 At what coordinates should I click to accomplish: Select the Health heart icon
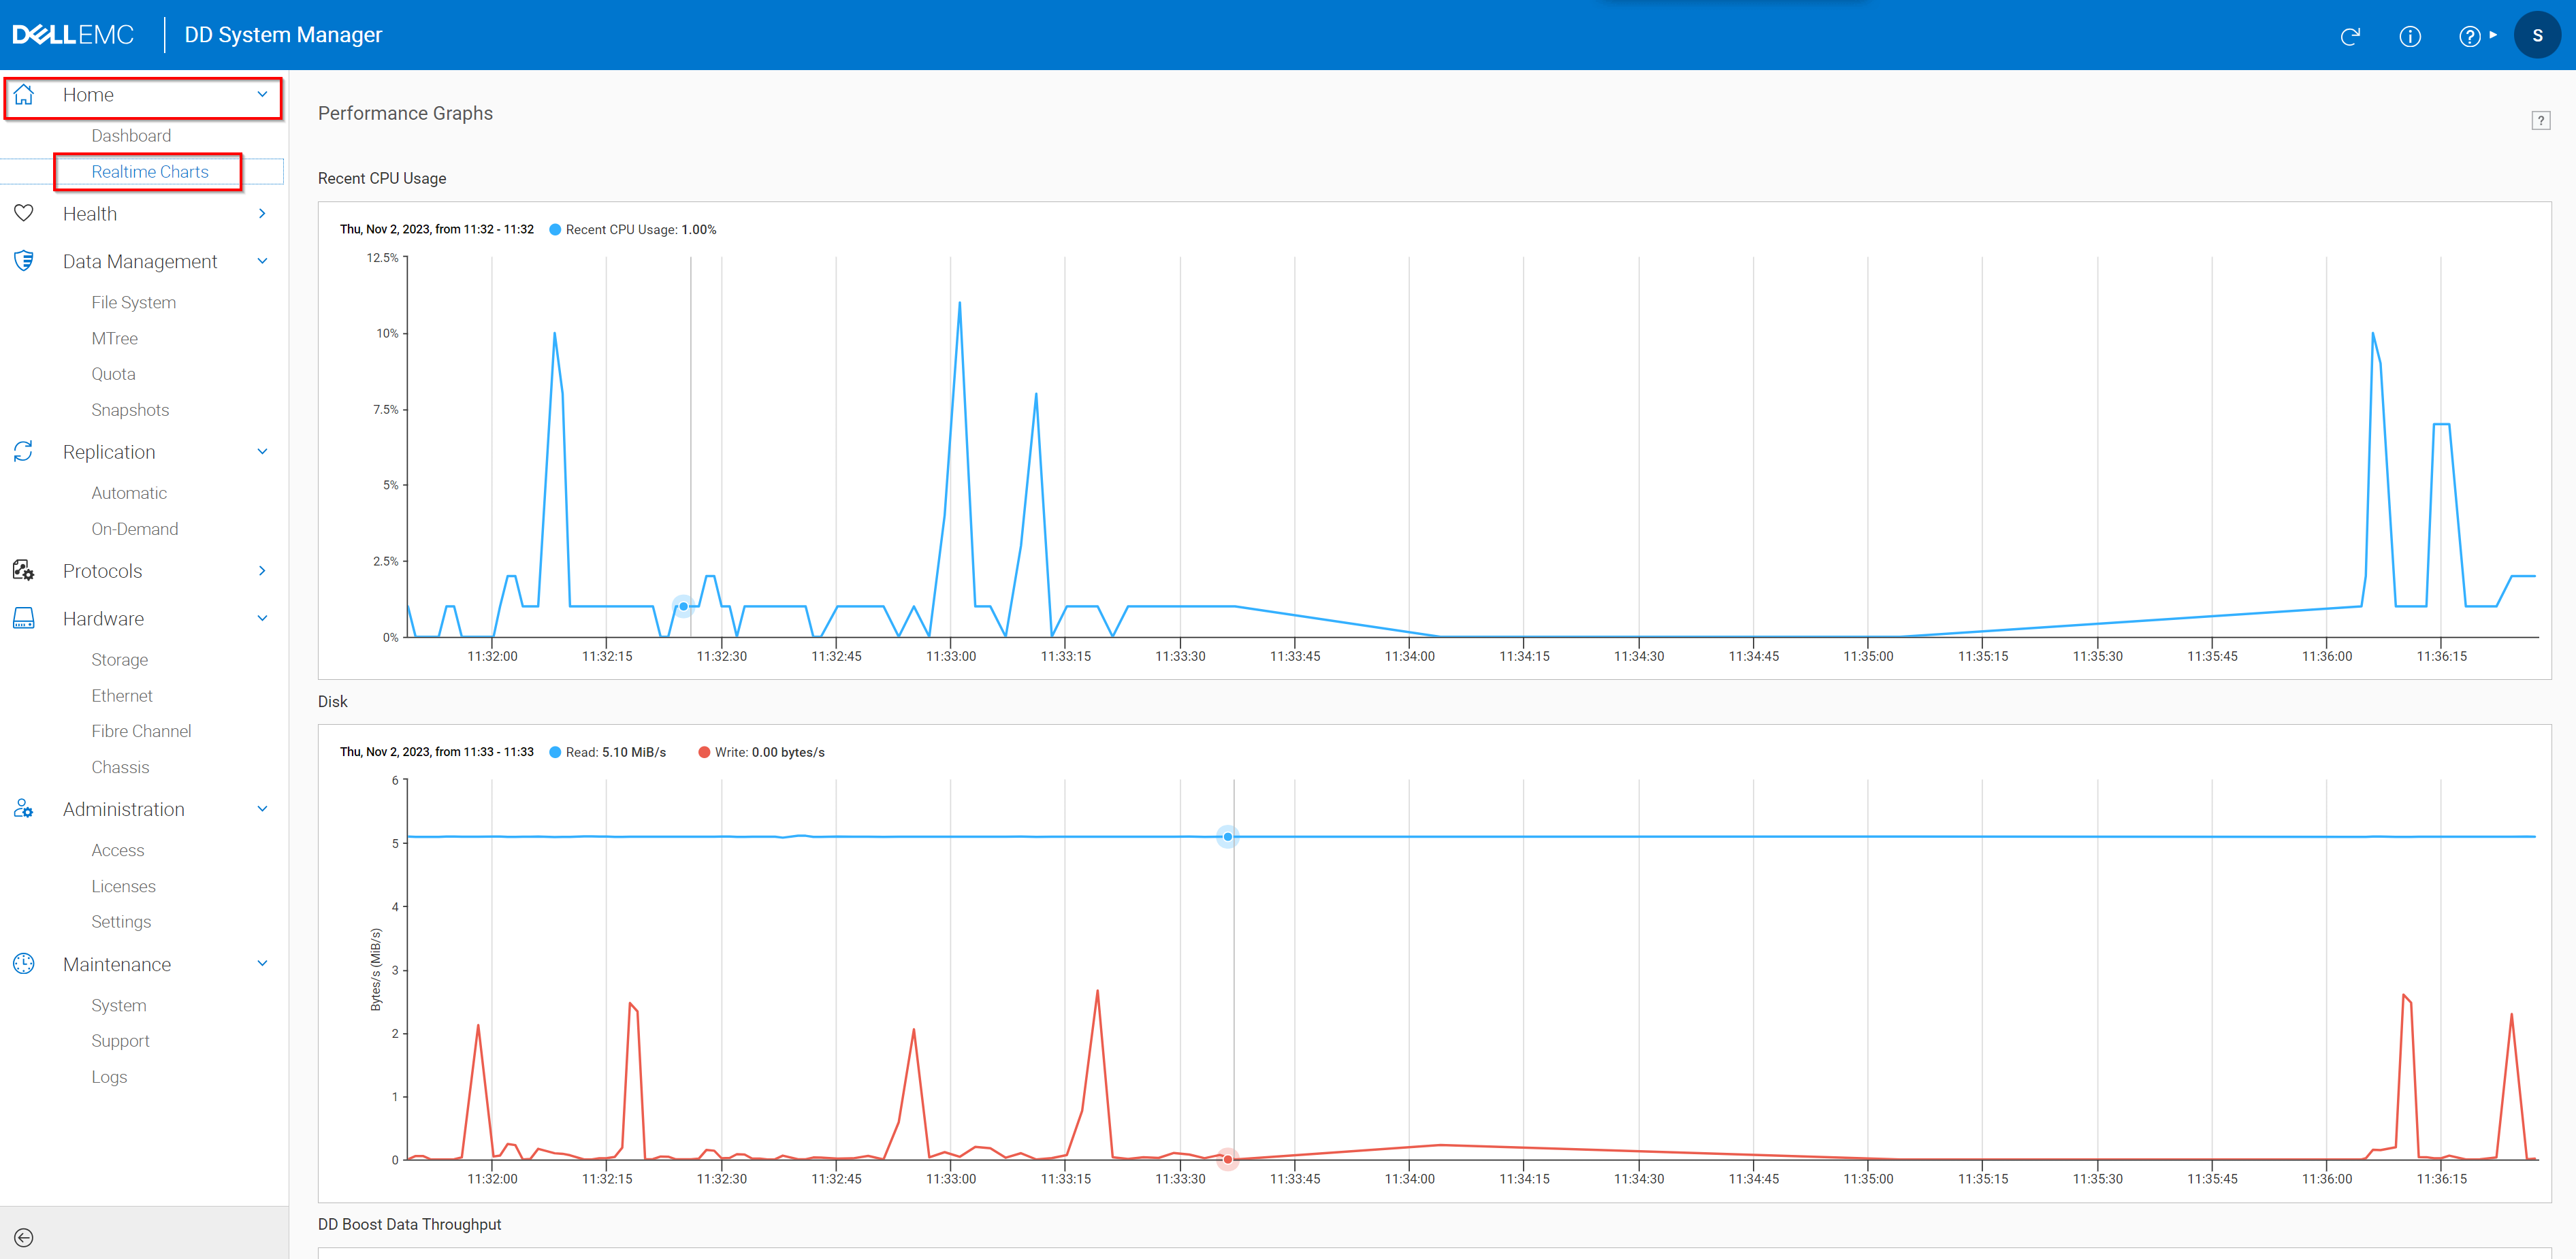24,213
